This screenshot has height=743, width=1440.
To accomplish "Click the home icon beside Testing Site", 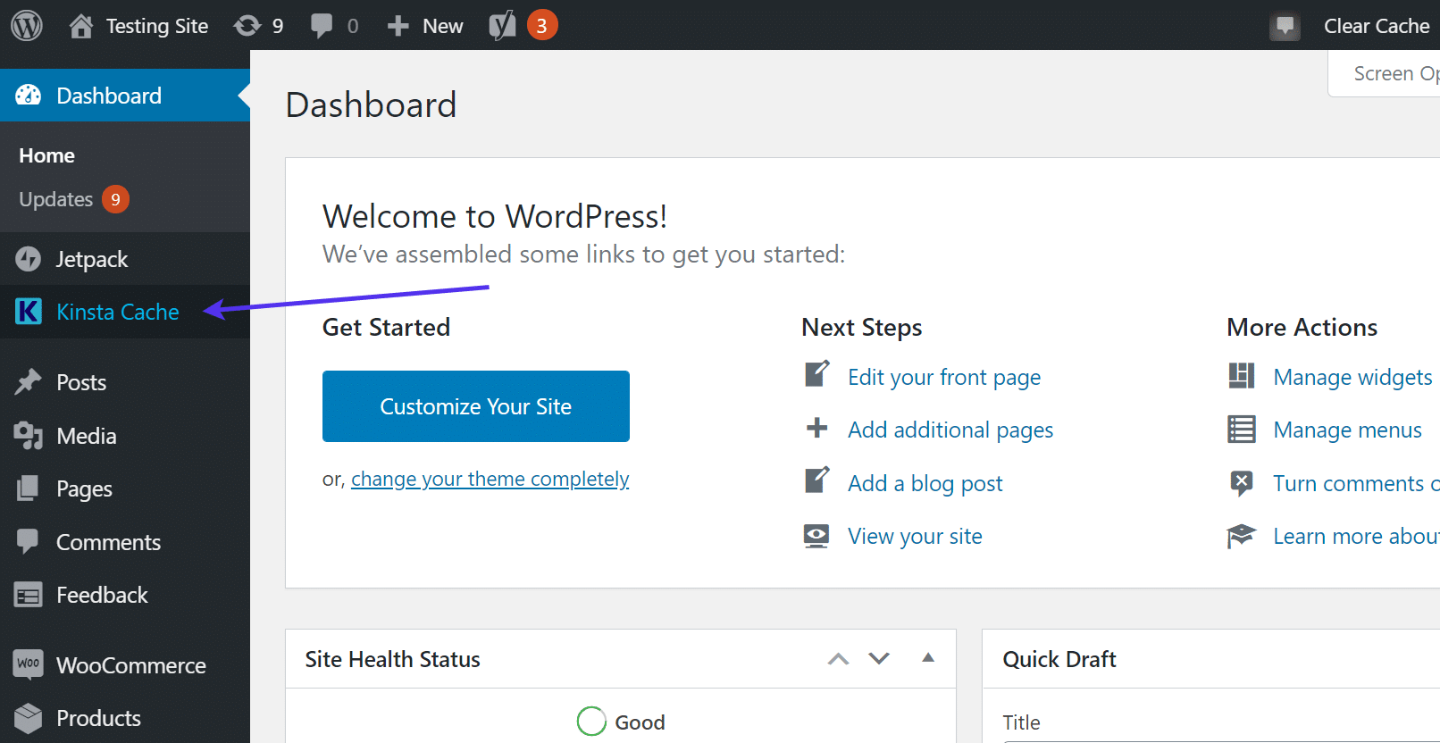I will pyautogui.click(x=81, y=26).
